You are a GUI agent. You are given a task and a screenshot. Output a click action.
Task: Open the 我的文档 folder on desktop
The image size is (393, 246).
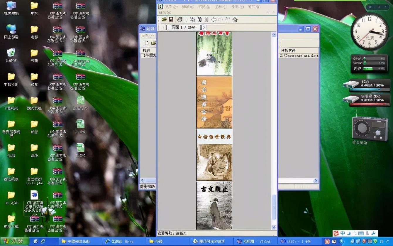(34, 103)
